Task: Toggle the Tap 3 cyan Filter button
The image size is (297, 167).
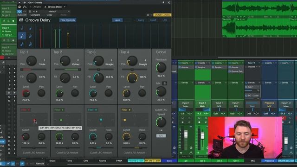Action: (93, 110)
